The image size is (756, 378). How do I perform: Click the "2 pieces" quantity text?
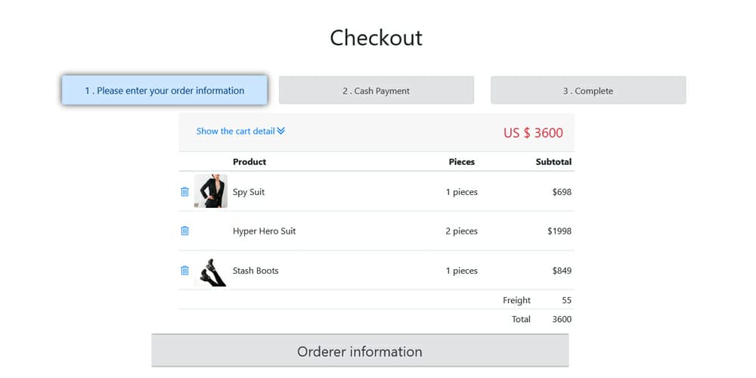pos(461,231)
